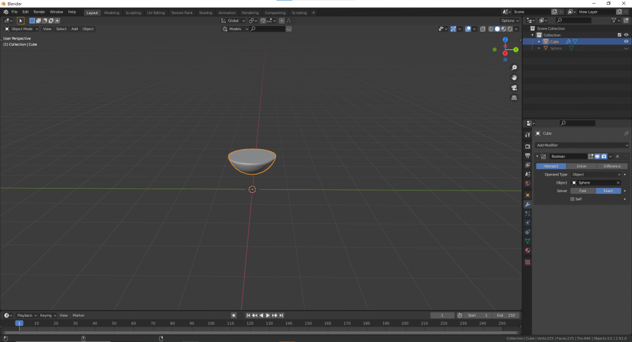Show the hidden Sphere object
The height and width of the screenshot is (342, 632).
pyautogui.click(x=626, y=48)
